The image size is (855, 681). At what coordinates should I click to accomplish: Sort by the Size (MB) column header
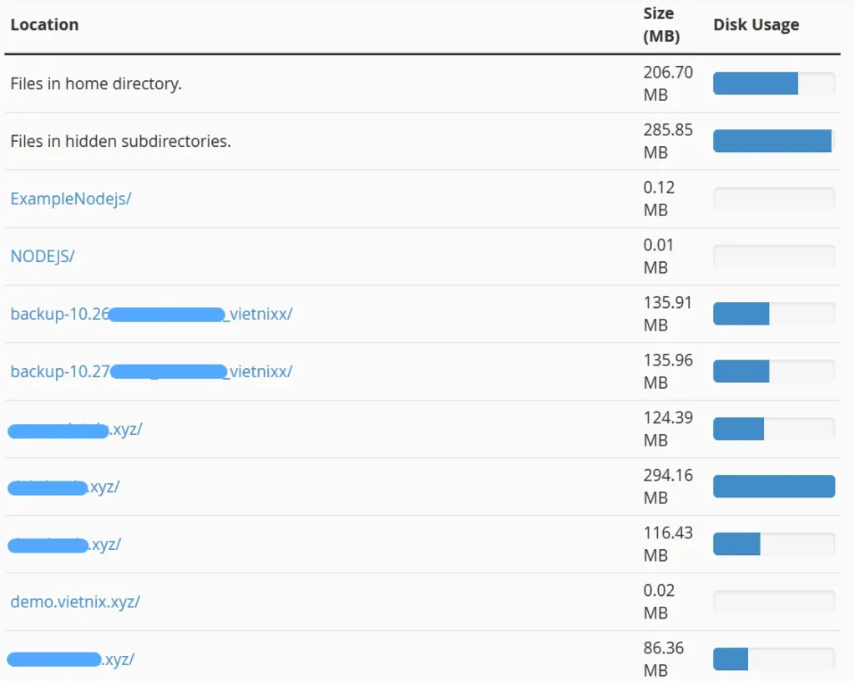click(659, 24)
